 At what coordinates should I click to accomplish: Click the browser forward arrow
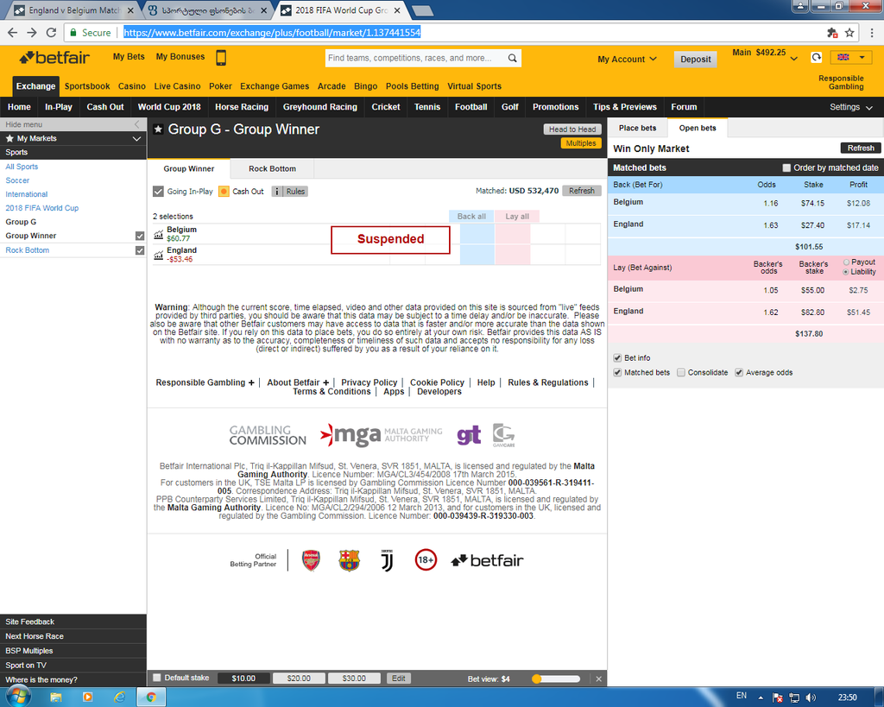32,33
